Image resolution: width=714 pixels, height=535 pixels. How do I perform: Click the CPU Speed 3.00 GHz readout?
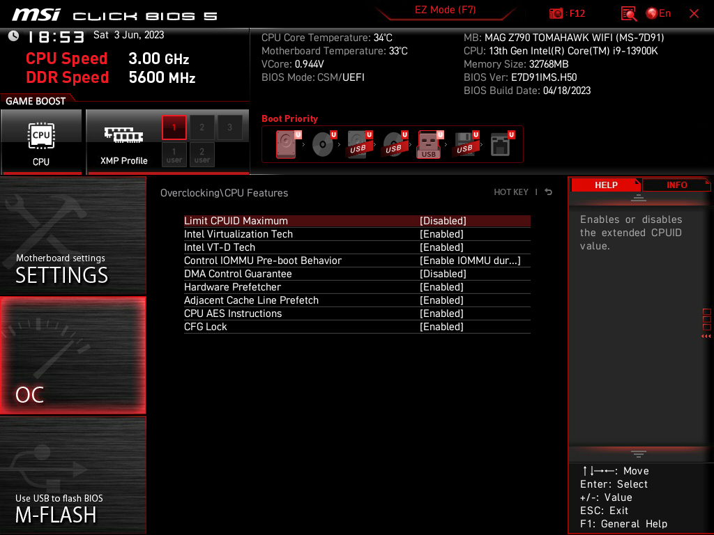(x=107, y=59)
